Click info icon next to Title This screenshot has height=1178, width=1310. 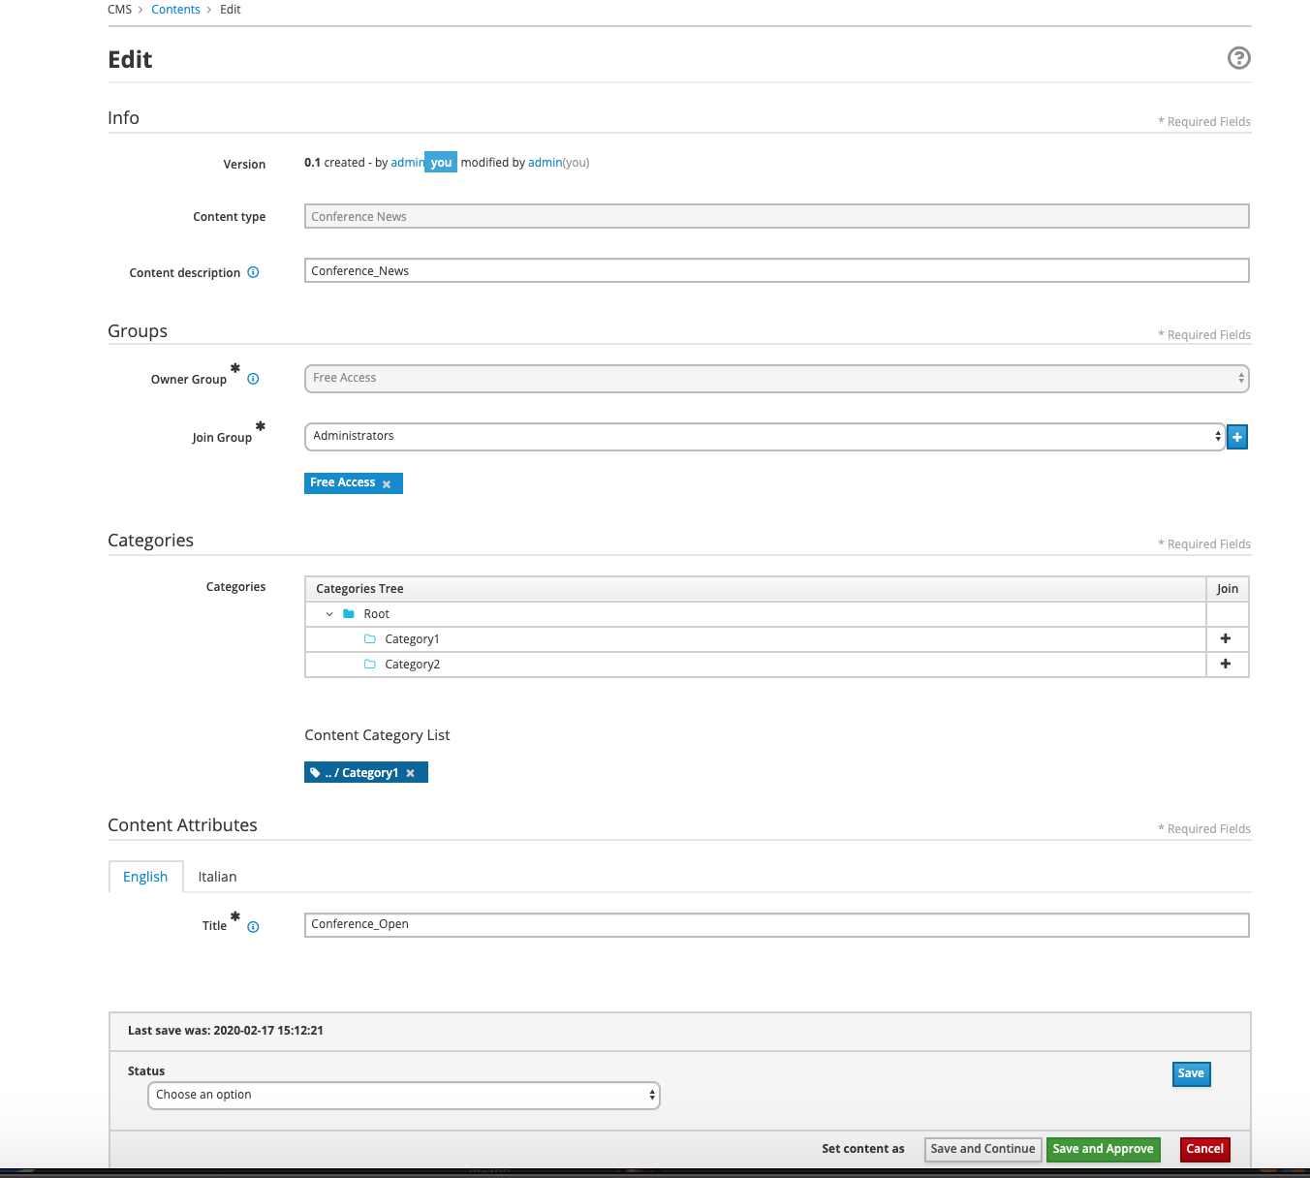click(253, 927)
